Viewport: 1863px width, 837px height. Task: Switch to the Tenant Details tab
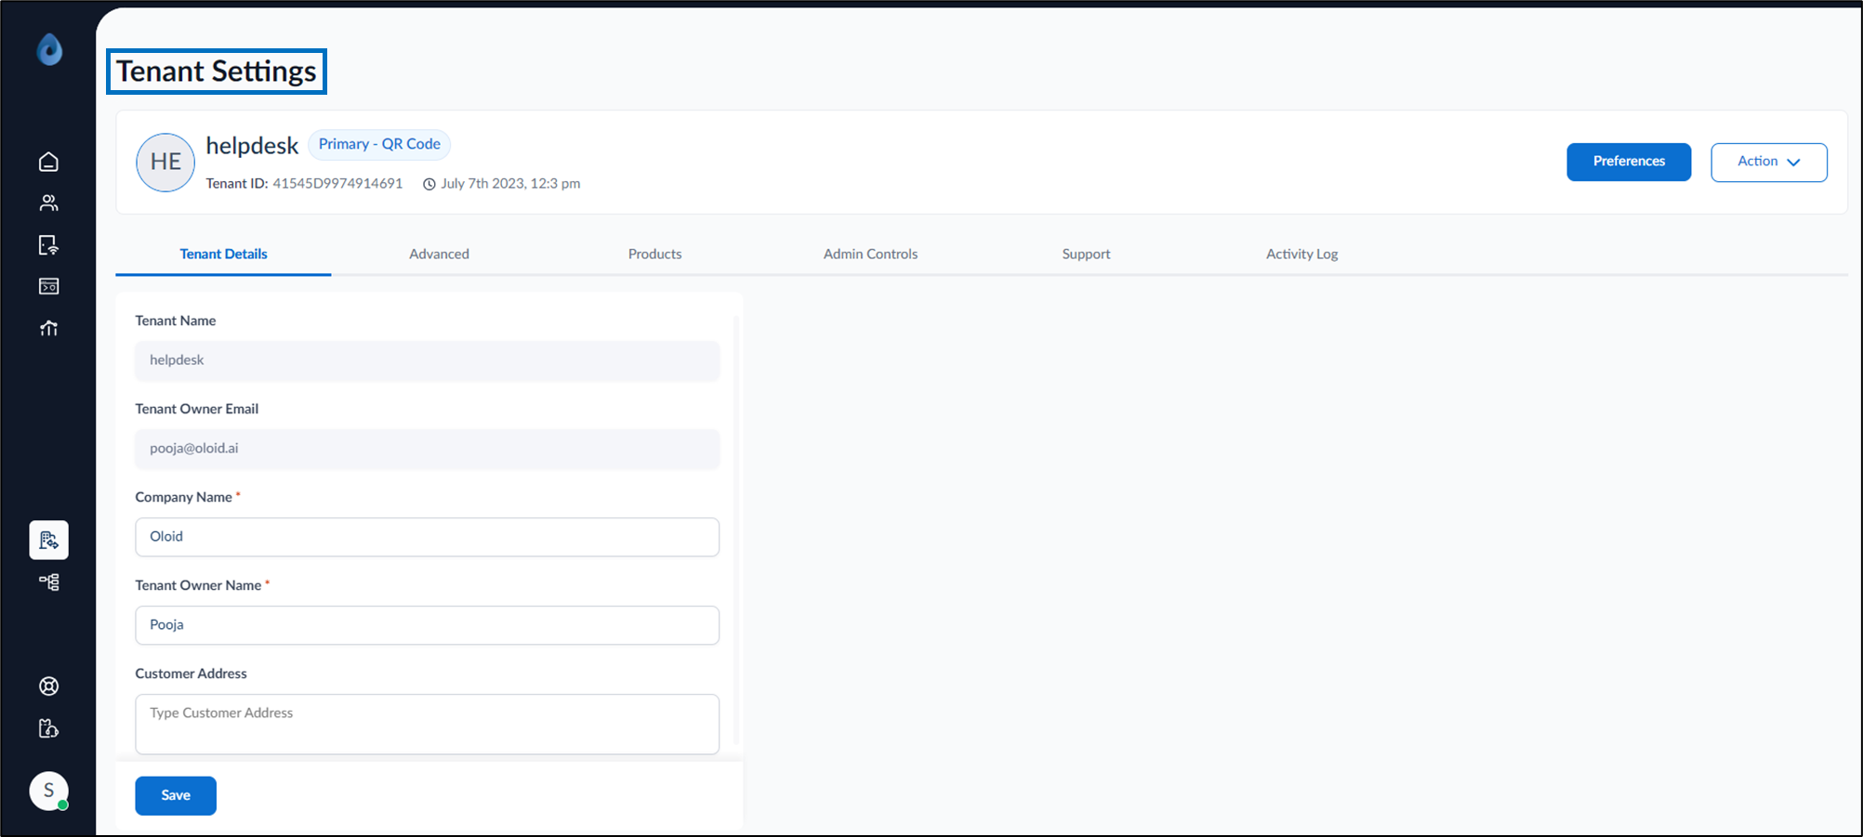point(223,254)
